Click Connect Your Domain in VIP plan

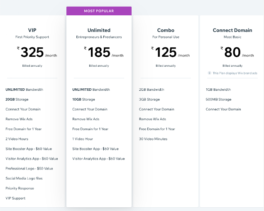23,109
